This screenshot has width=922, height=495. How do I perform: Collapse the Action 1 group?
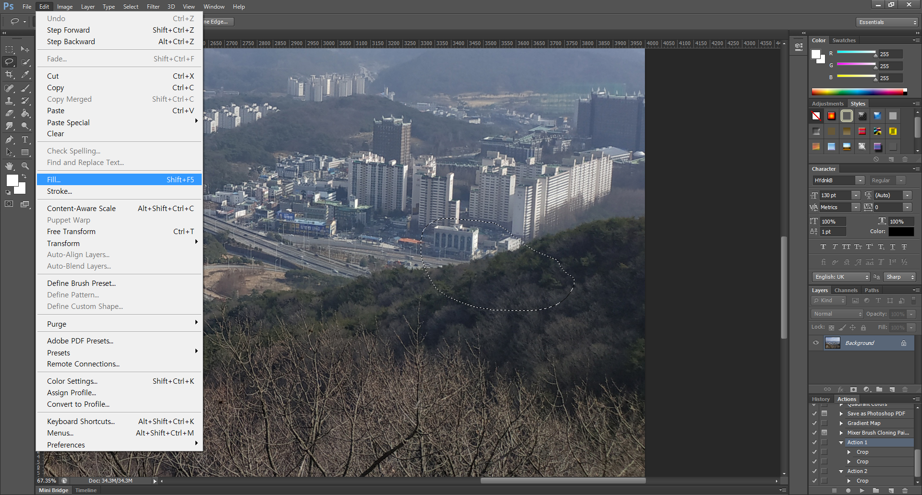(841, 443)
